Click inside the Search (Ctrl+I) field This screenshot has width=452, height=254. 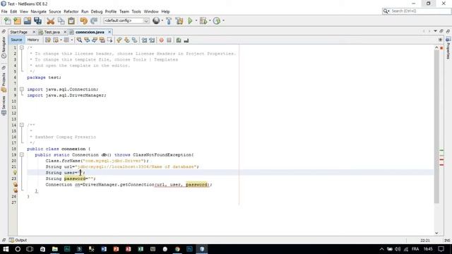(x=421, y=11)
